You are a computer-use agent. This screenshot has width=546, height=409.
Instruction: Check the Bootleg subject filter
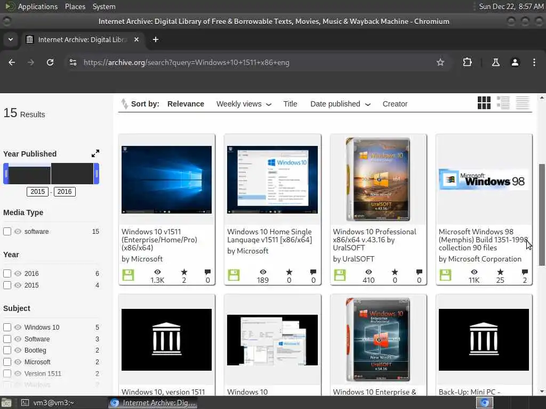(x=7, y=350)
